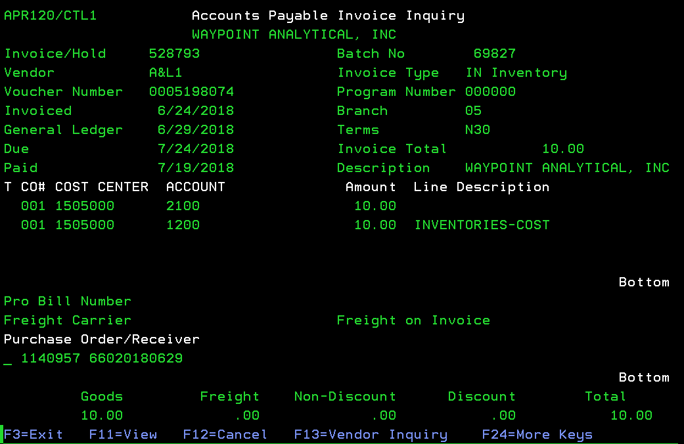The width and height of the screenshot is (684, 444).
Task: Click the voucher number 0005198074
Action: (x=191, y=92)
